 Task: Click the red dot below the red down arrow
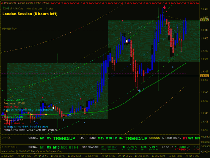click(166, 11)
